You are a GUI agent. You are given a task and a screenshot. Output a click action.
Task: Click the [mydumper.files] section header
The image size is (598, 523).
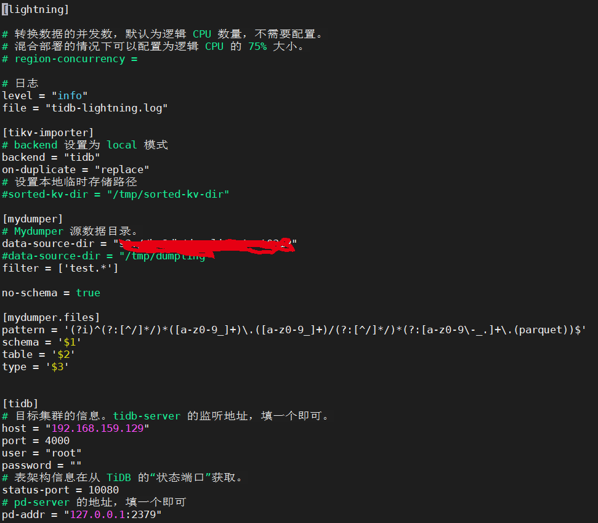coord(51,317)
